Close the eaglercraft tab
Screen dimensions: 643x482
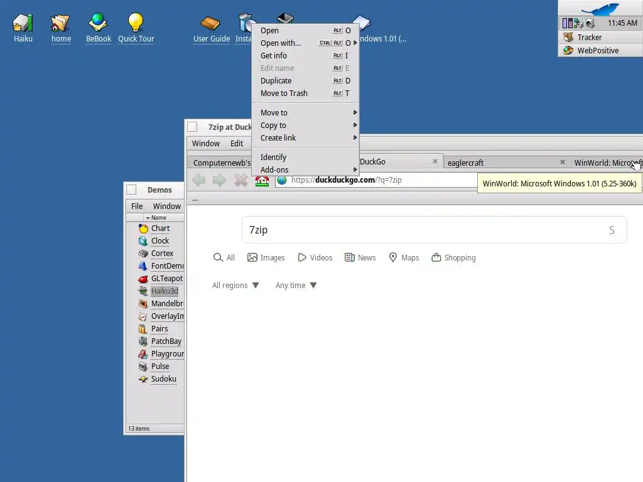[x=563, y=163]
